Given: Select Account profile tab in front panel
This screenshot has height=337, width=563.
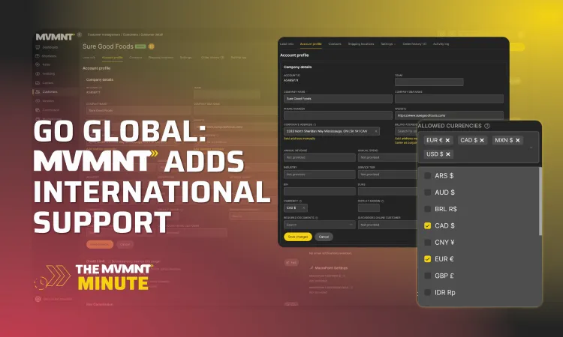Looking at the screenshot, I should 311,44.
